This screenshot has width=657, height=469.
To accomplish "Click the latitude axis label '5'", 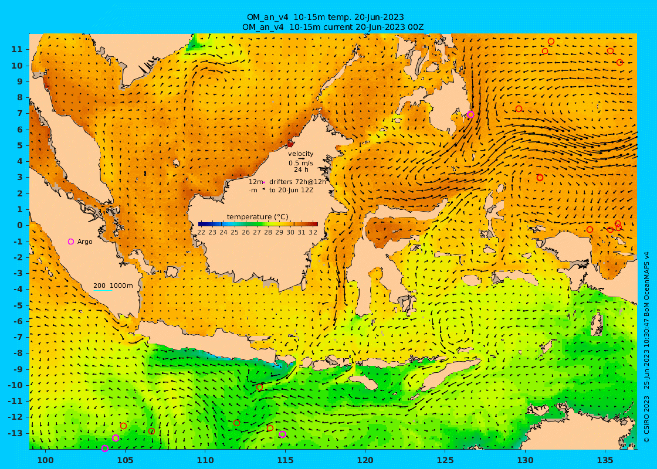I will tap(20, 145).
